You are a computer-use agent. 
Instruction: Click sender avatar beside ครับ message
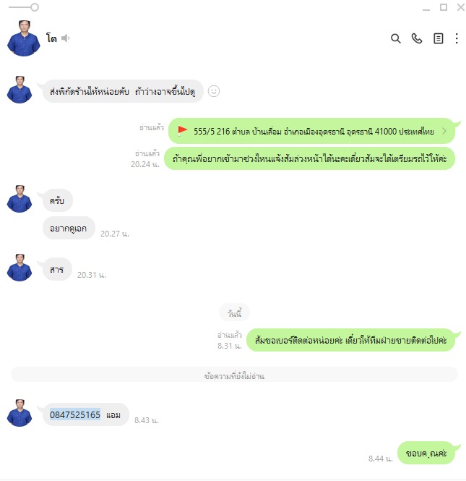20,199
